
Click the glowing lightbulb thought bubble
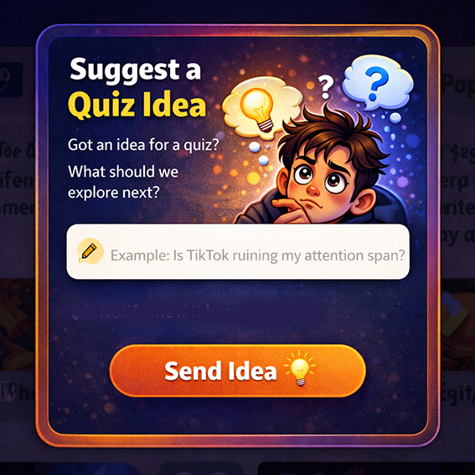click(x=261, y=106)
